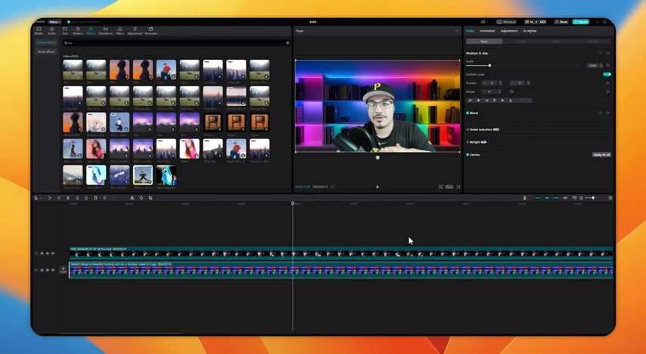Toggle the Uniform scale switch

point(607,74)
